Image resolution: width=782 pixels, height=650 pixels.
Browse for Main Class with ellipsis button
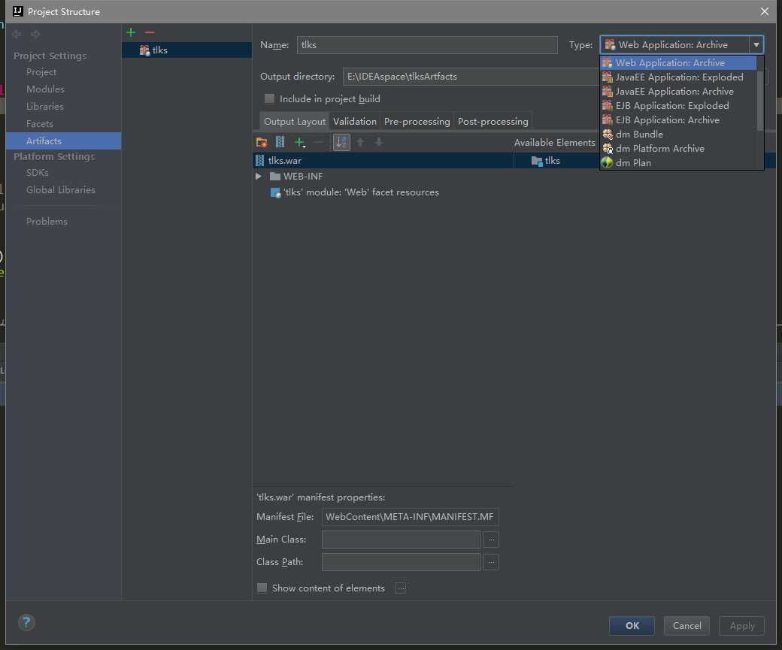pyautogui.click(x=491, y=540)
